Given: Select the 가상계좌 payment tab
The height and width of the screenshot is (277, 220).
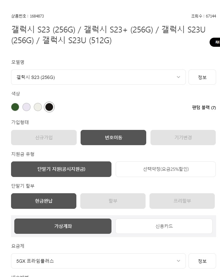Looking at the screenshot, I should [63, 226].
